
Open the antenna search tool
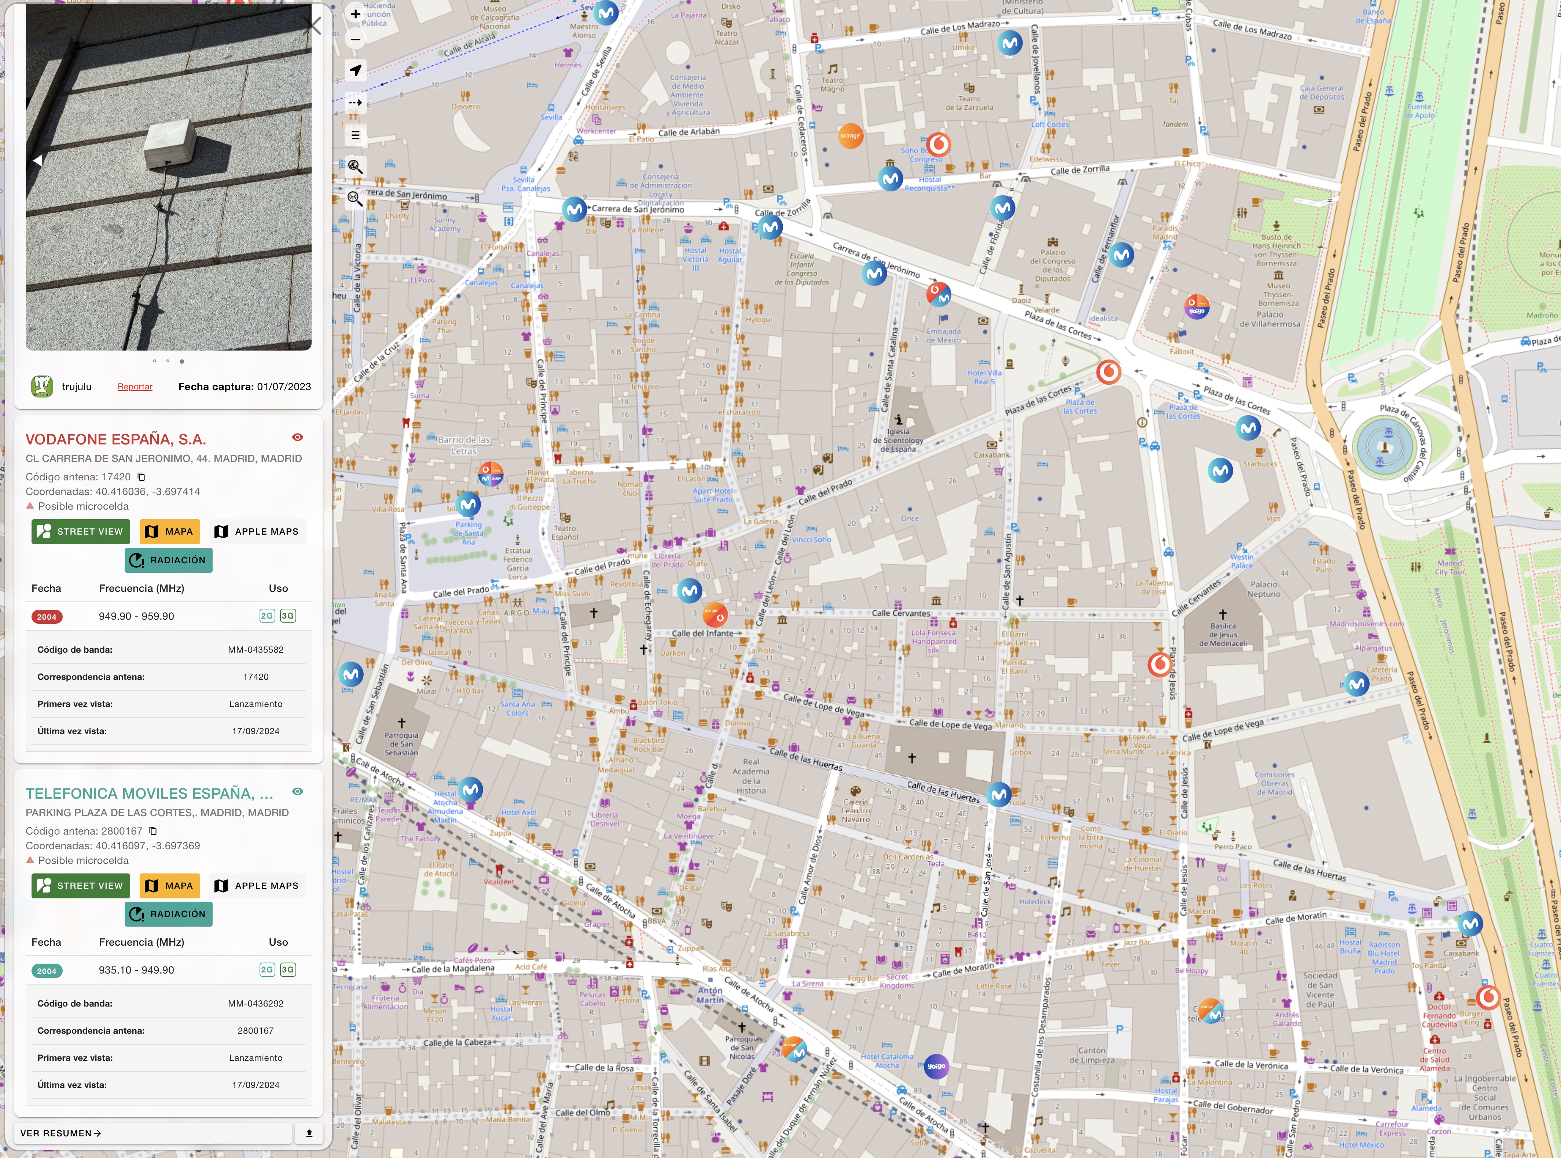tap(355, 199)
